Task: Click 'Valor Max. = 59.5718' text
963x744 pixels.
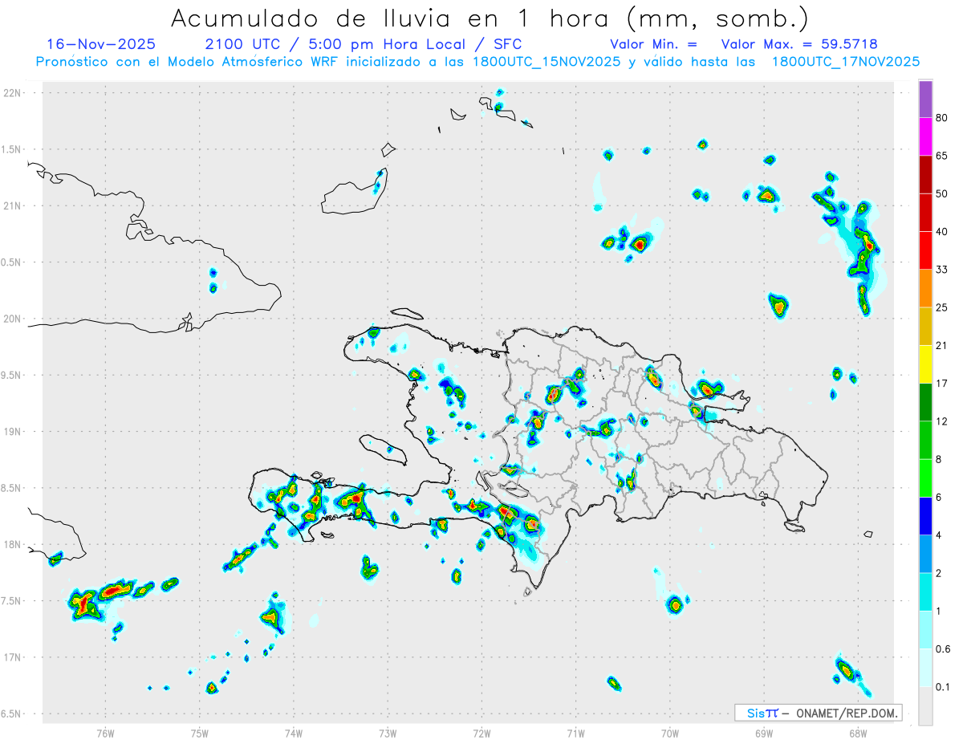Action: click(x=799, y=44)
